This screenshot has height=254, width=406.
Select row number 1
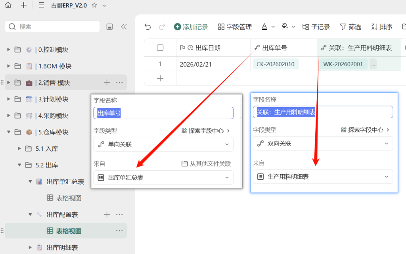pyautogui.click(x=160, y=64)
